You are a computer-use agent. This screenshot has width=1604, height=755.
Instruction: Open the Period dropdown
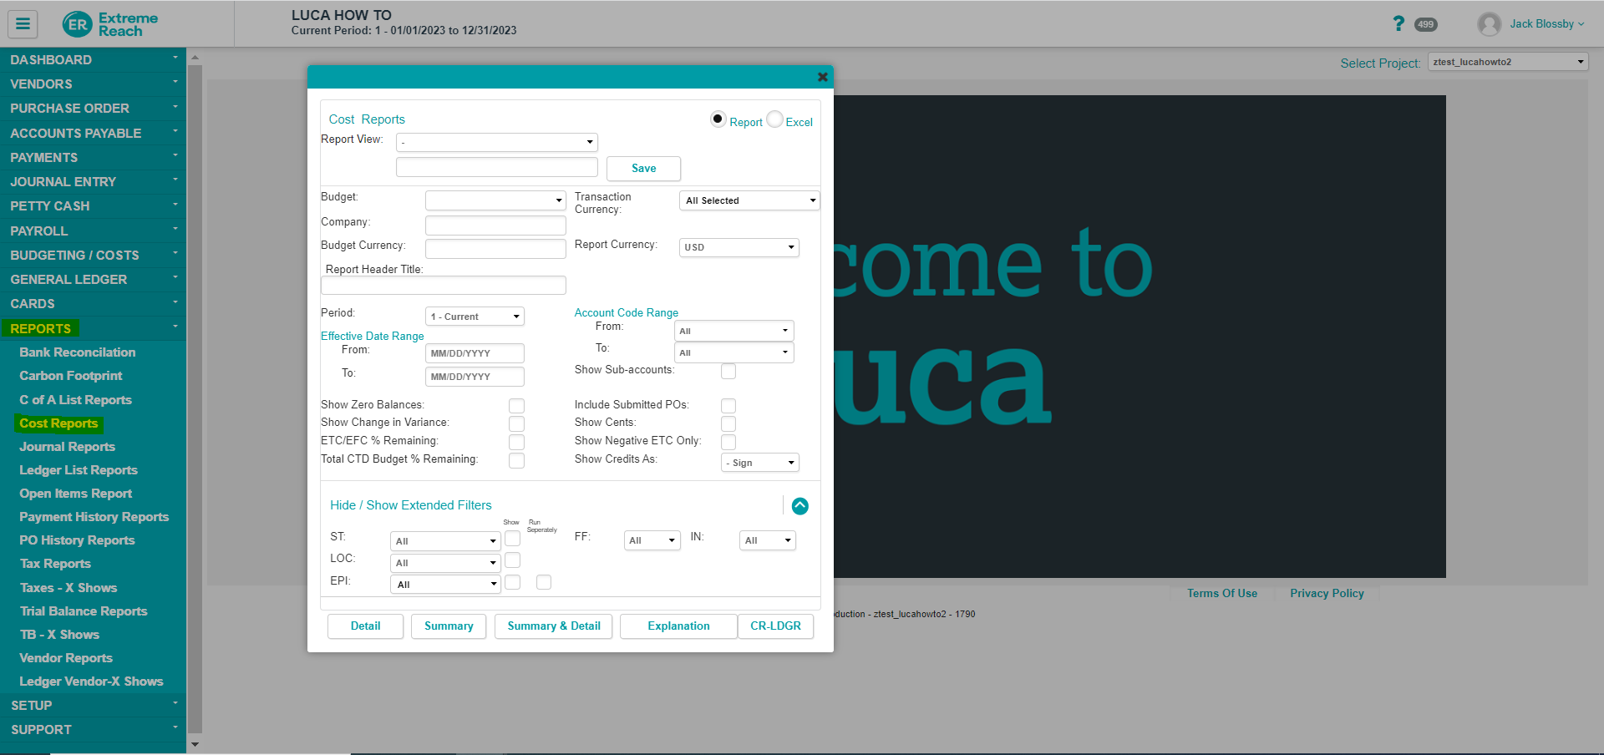click(475, 317)
